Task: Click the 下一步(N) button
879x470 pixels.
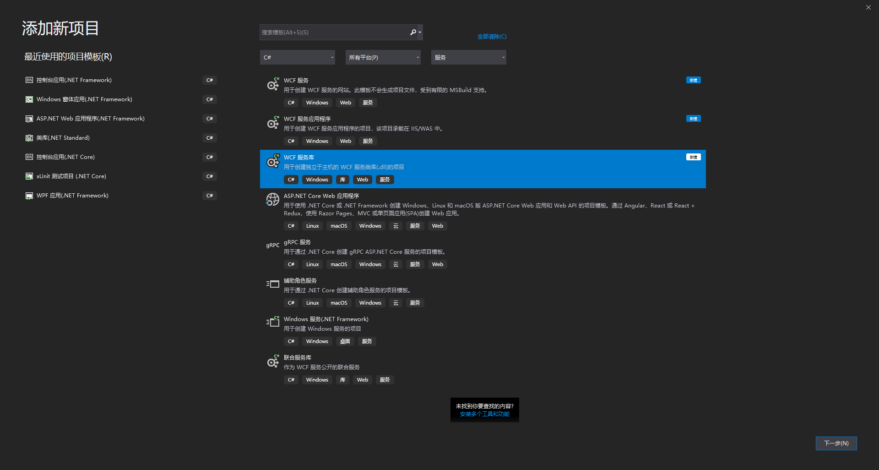Action: tap(836, 443)
